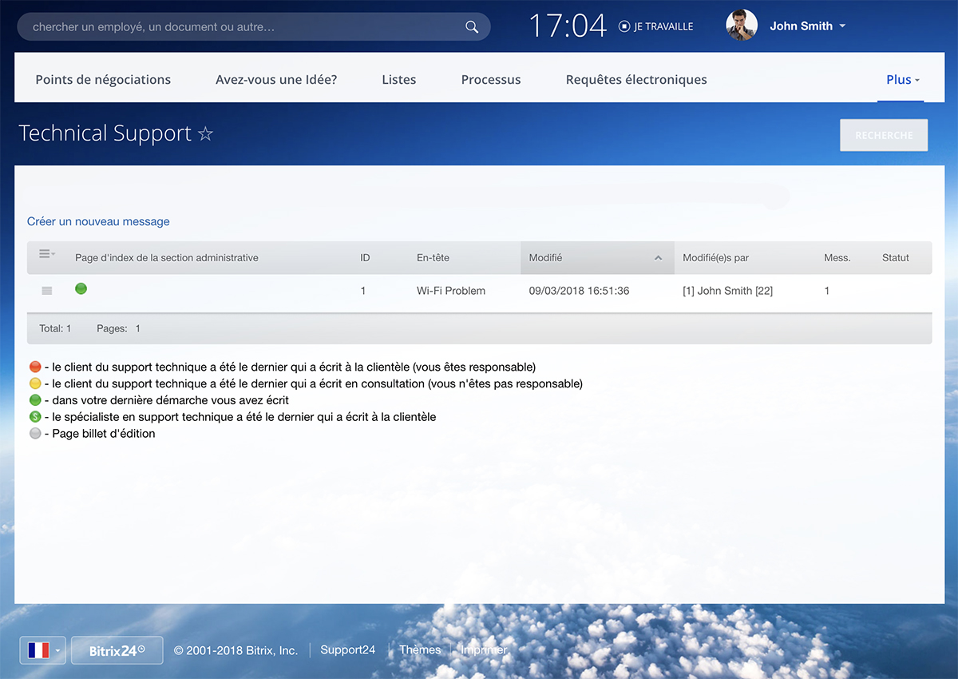The width and height of the screenshot is (958, 679).
Task: Click the Bitrix24 logo button in footer
Action: 117,650
